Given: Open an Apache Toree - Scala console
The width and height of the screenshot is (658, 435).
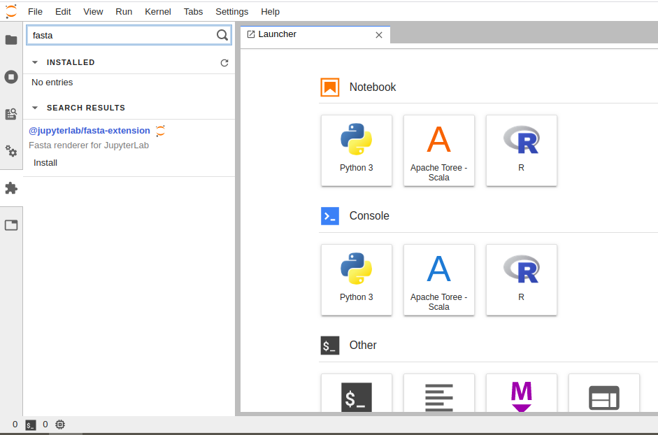Looking at the screenshot, I should [x=439, y=280].
